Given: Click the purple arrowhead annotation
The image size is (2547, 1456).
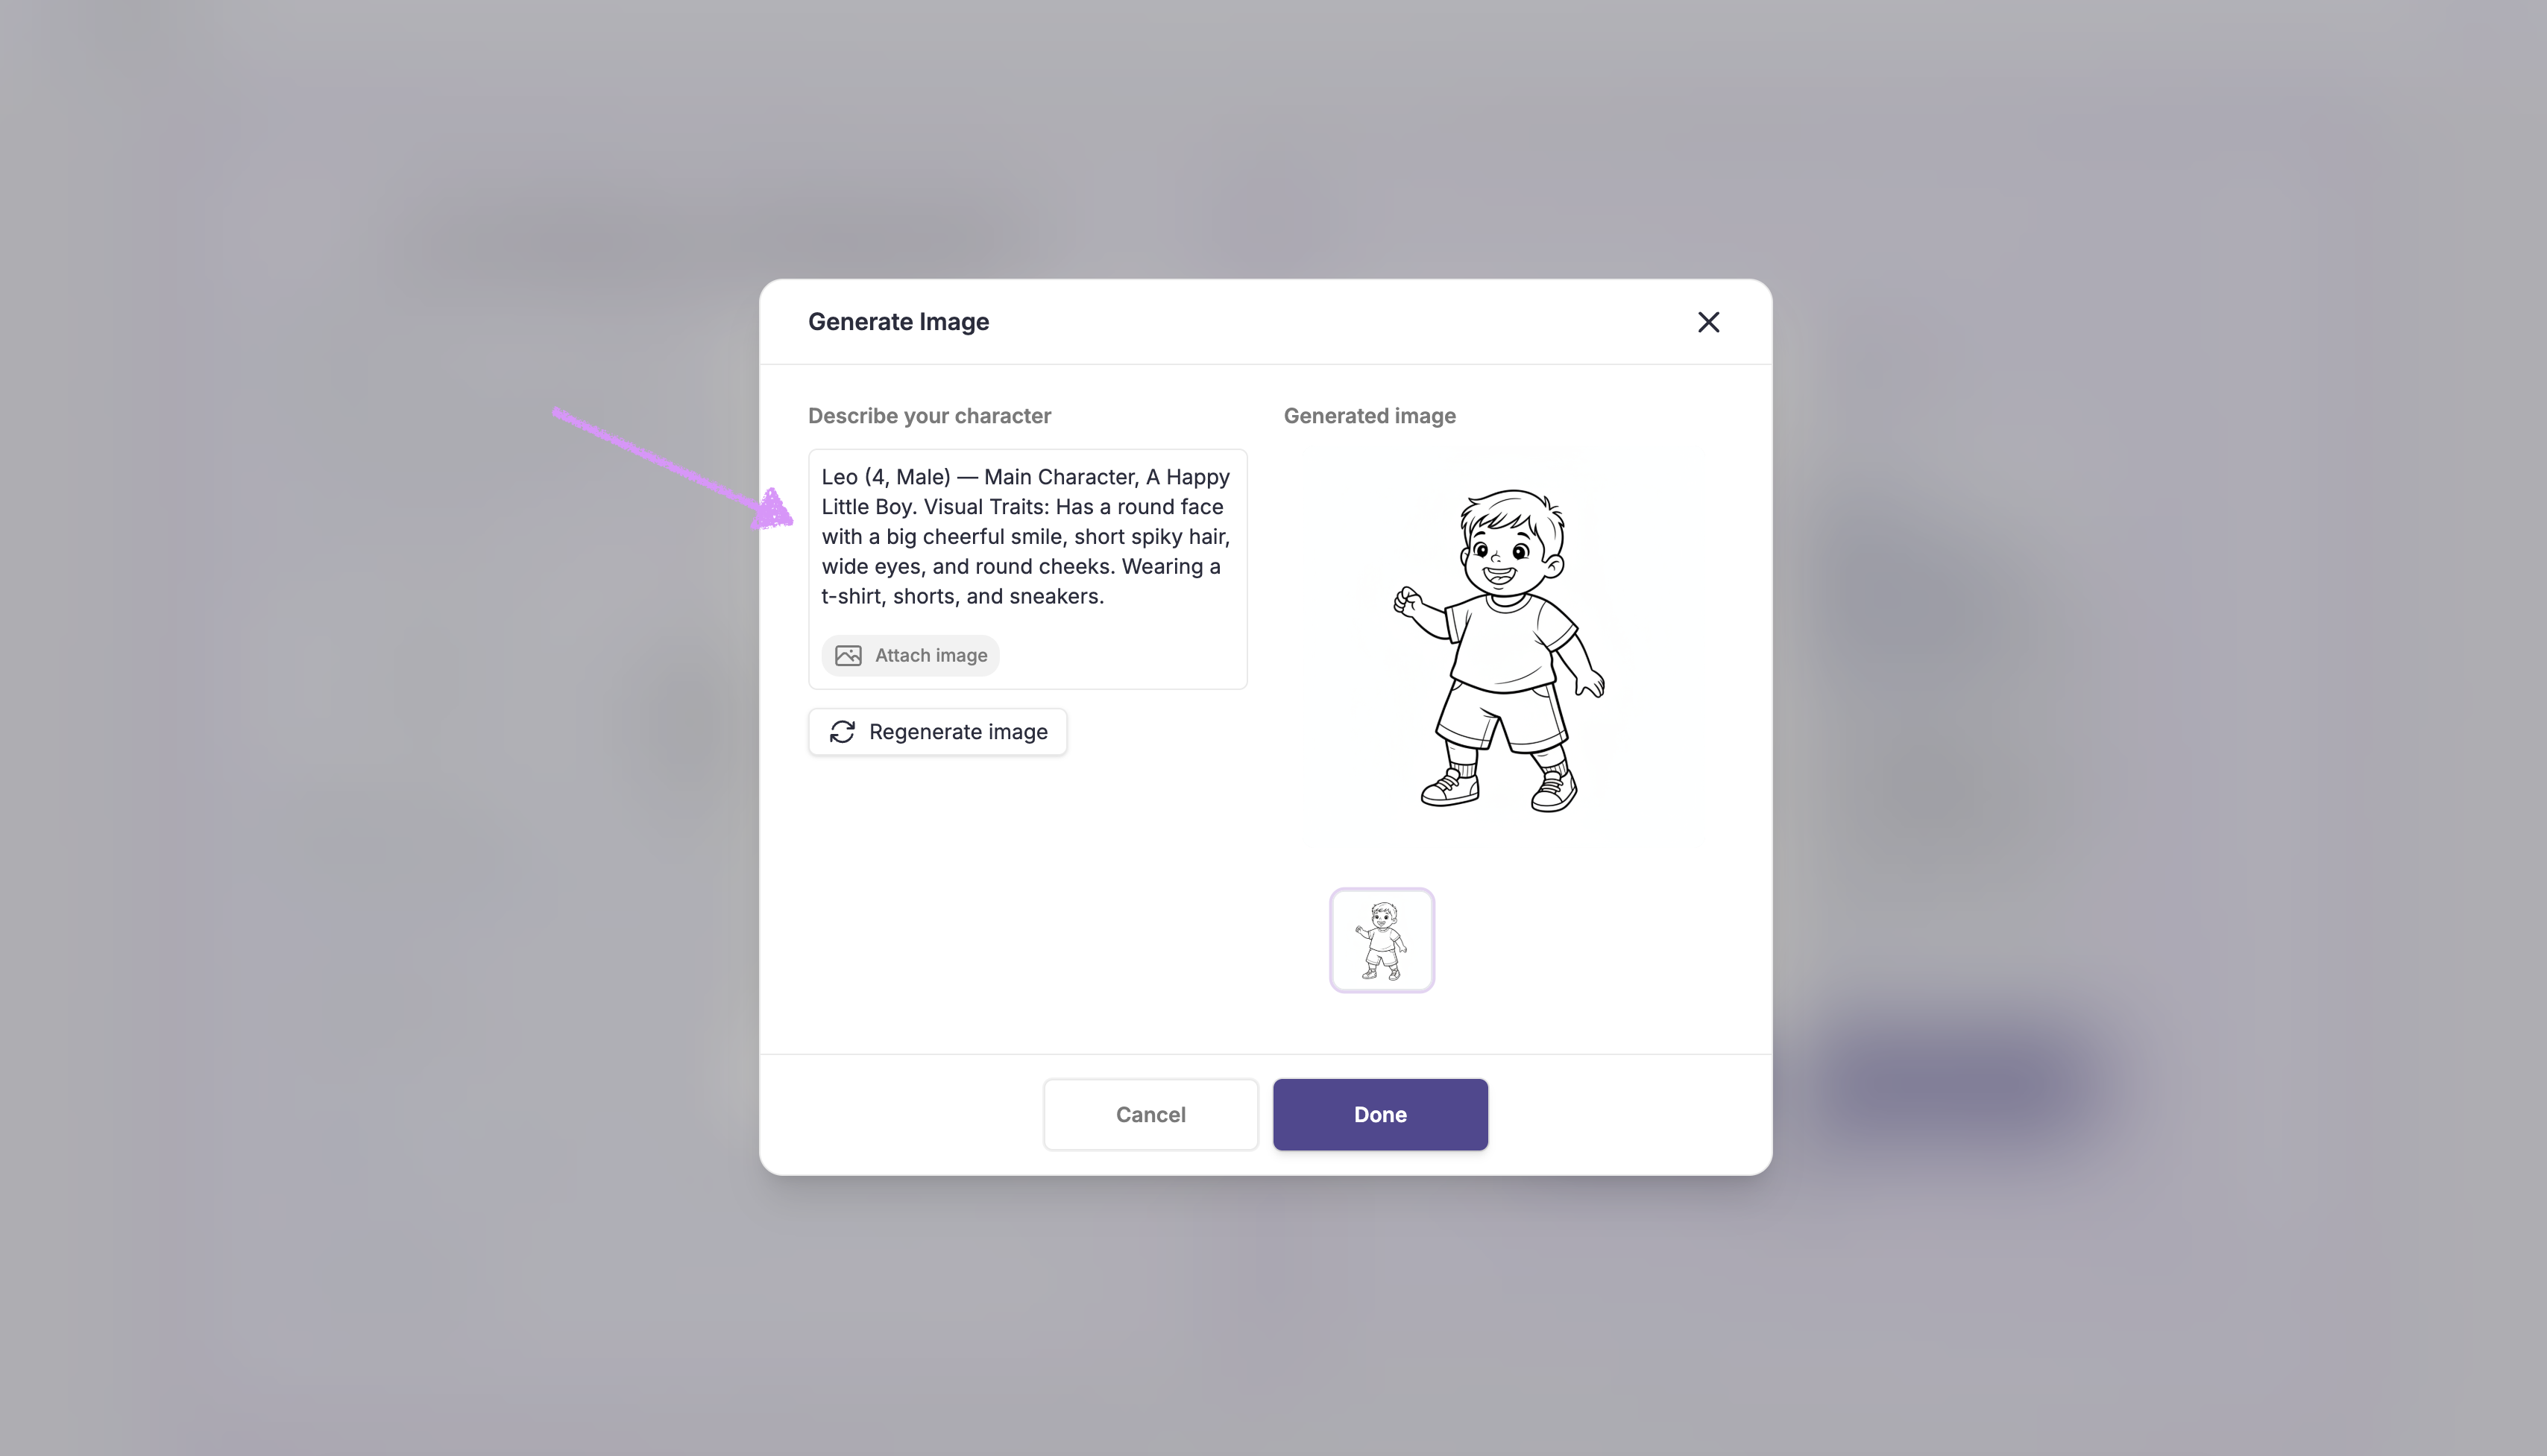Looking at the screenshot, I should click(x=772, y=509).
